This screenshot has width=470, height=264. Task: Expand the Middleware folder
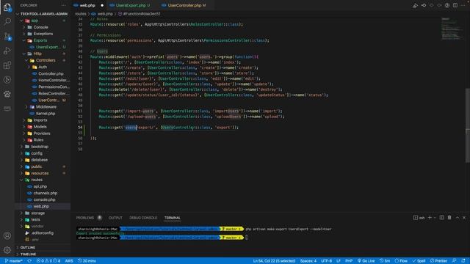[x=43, y=106]
